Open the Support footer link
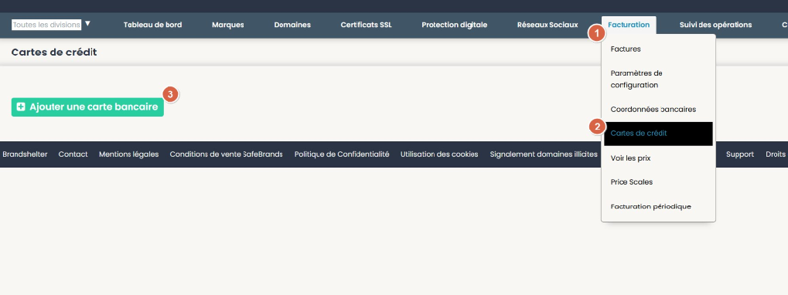788x295 pixels. (x=740, y=154)
